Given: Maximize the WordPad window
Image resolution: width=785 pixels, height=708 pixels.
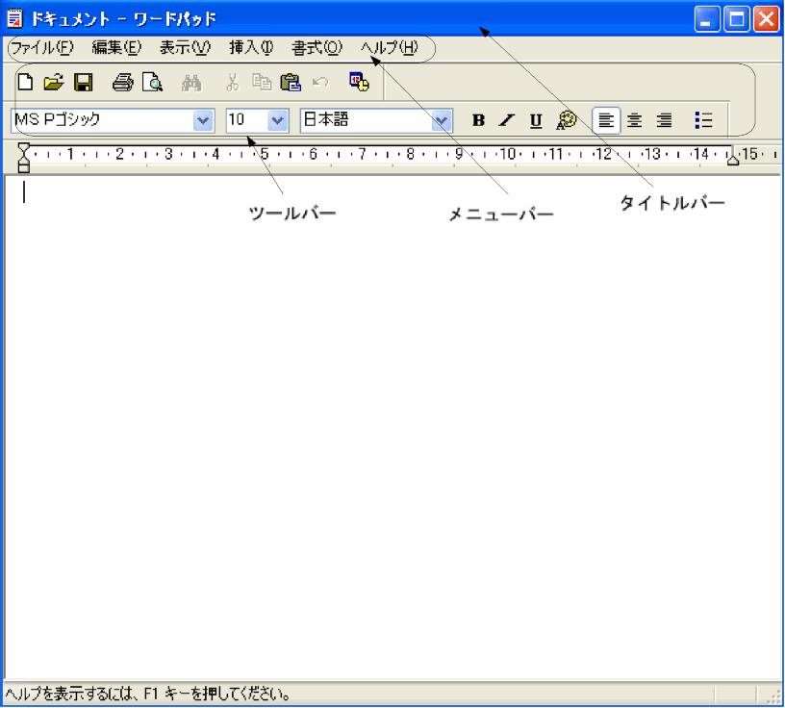Looking at the screenshot, I should (737, 19).
